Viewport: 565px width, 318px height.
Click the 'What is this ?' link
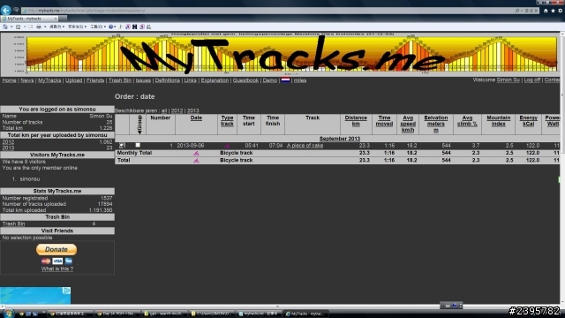(57, 269)
